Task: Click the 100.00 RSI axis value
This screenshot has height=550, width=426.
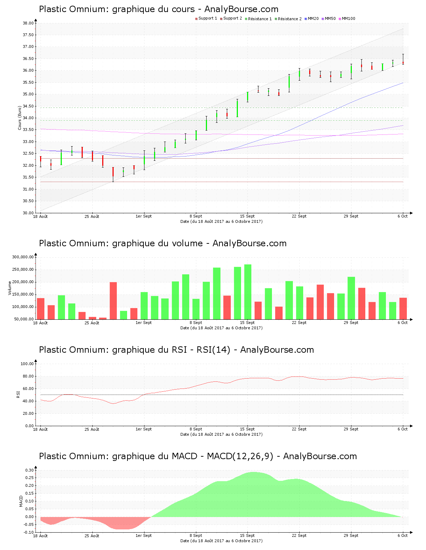Action: click(27, 364)
